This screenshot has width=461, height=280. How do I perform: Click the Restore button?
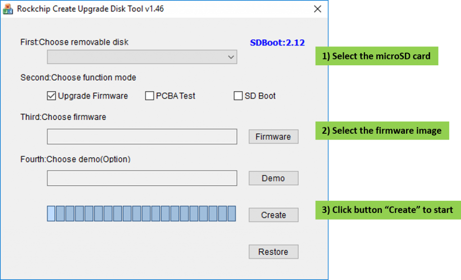[x=273, y=252]
